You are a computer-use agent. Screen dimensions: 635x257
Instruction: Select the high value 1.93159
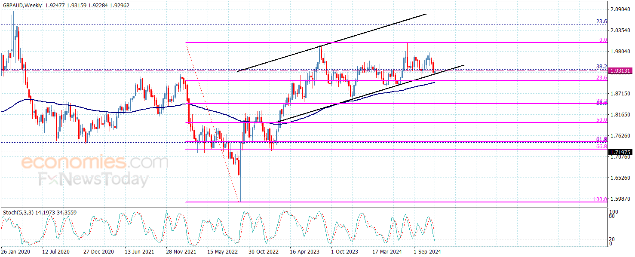(77, 6)
